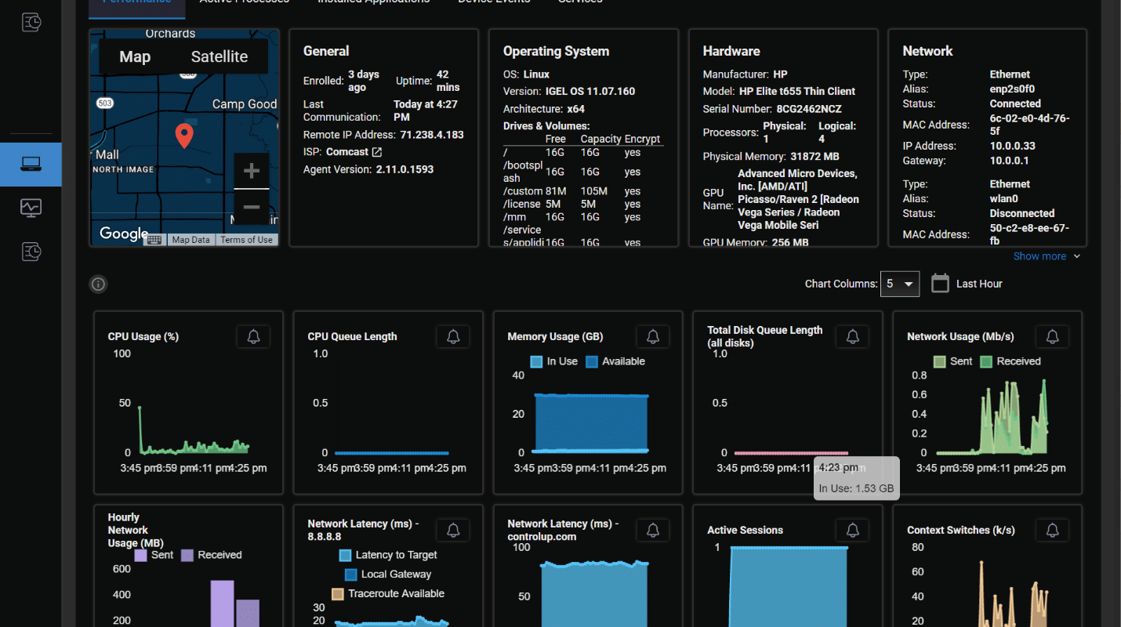Image resolution: width=1121 pixels, height=627 pixels.
Task: Set alert bell on CPU Queue Length
Action: click(453, 336)
